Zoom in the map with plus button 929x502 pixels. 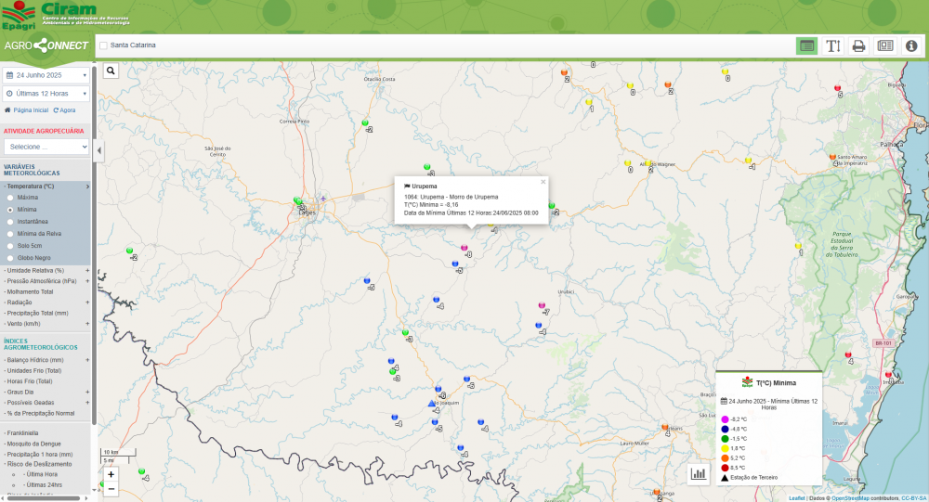pyautogui.click(x=111, y=474)
